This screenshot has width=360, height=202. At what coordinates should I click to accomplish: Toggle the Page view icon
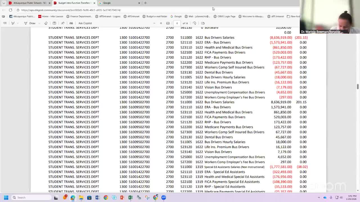click(x=203, y=23)
